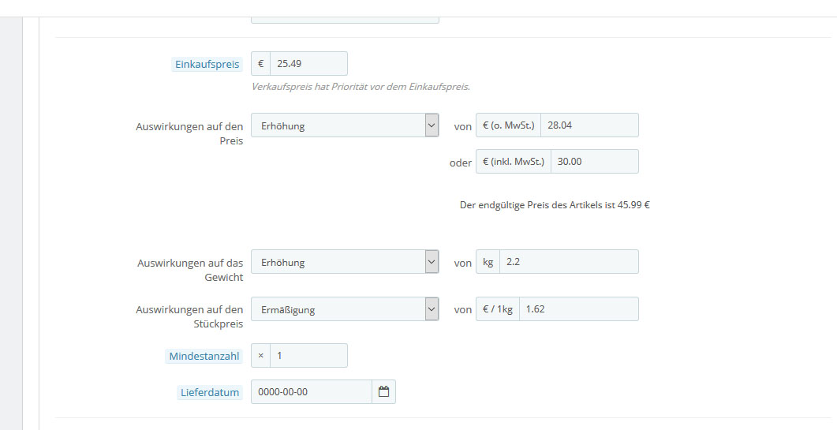
Task: Open the Lieferdatum calendar picker icon
Action: 384,392
